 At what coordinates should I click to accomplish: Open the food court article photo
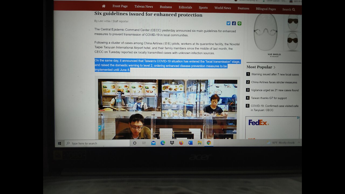167,109
